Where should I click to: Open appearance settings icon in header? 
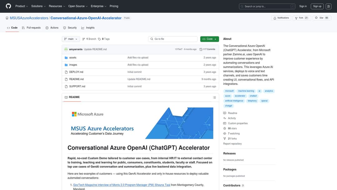pyautogui.click(x=328, y=6)
